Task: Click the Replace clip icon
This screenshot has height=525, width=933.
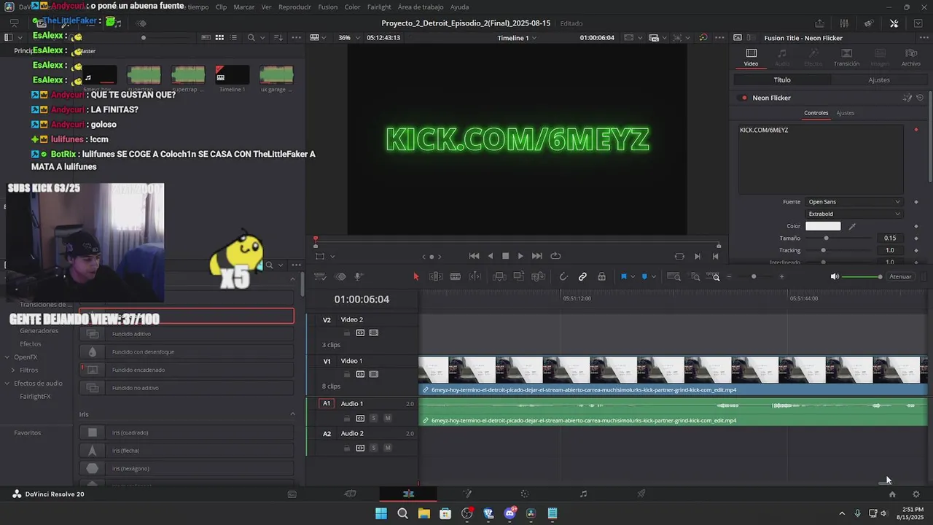Action: [539, 276]
